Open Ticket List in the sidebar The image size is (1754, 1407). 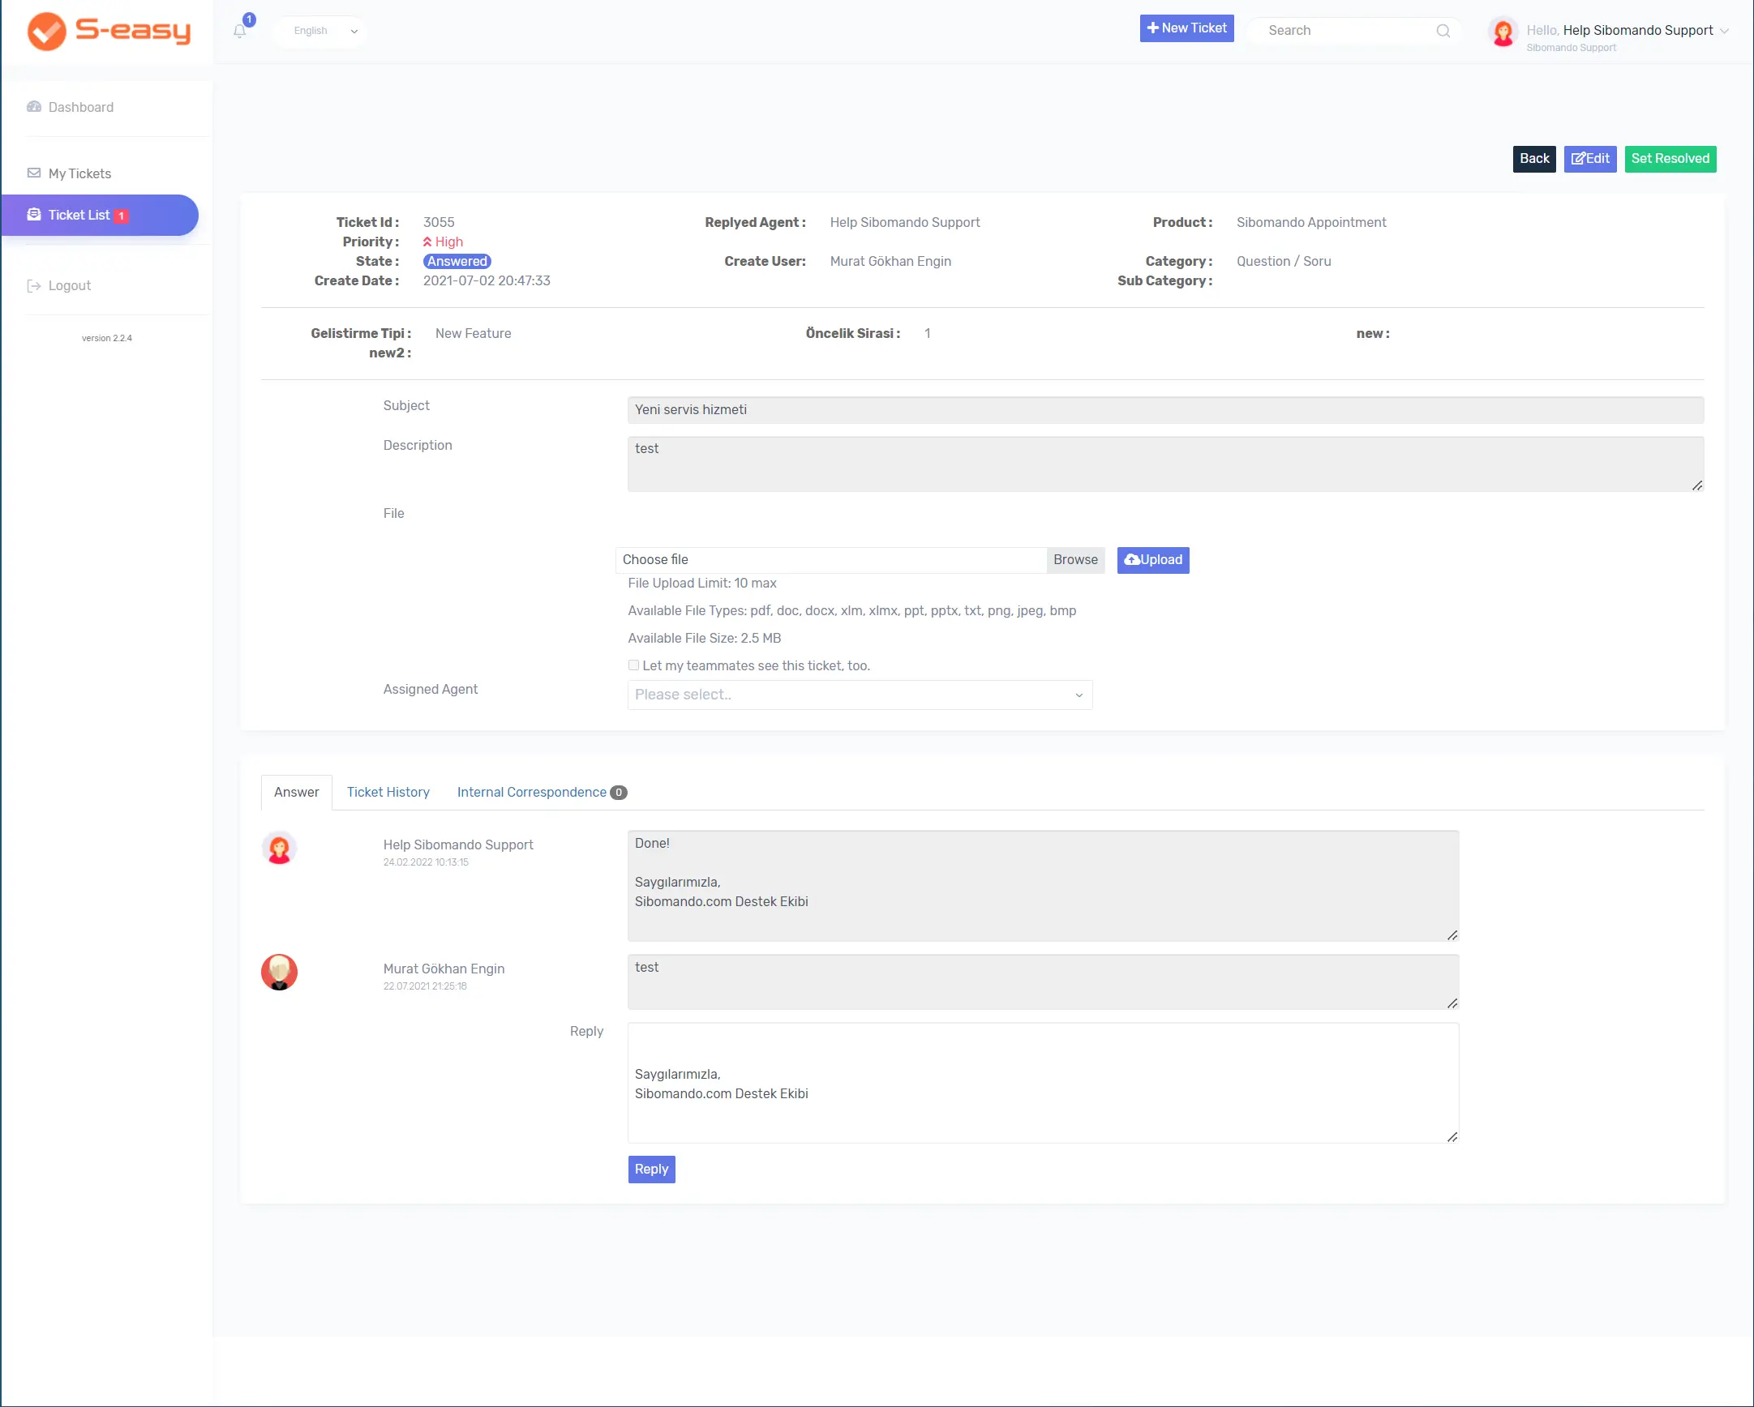(x=99, y=215)
